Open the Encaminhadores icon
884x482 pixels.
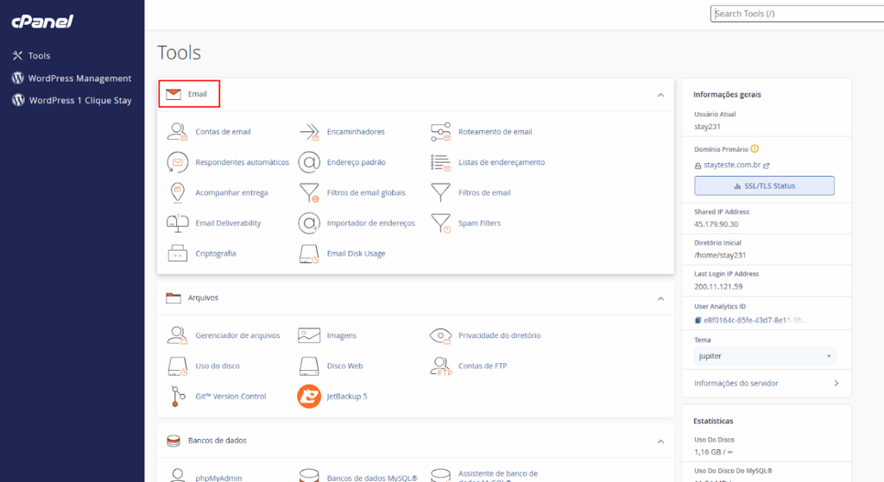pos(309,132)
